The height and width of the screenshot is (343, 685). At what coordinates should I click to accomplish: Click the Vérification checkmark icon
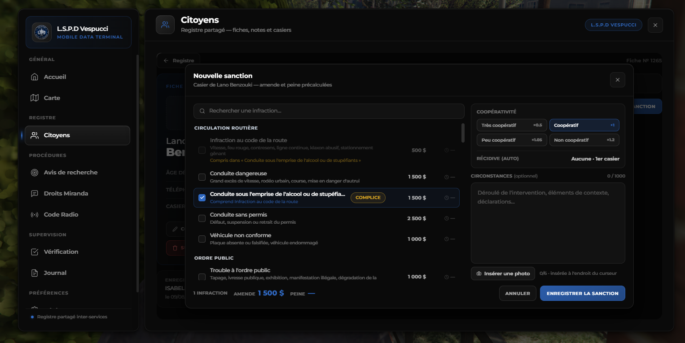(35, 252)
